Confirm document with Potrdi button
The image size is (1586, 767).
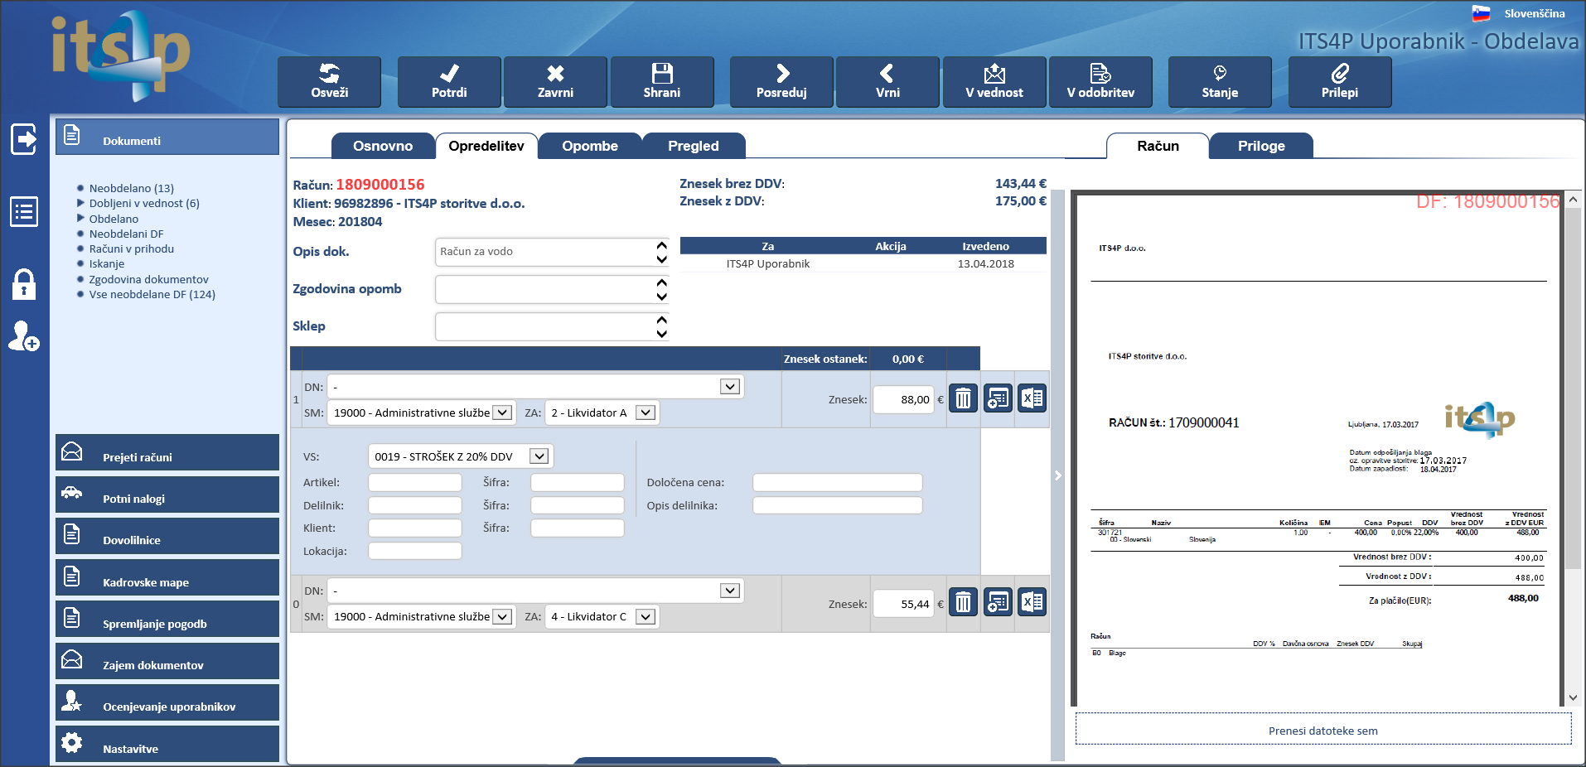tap(449, 82)
